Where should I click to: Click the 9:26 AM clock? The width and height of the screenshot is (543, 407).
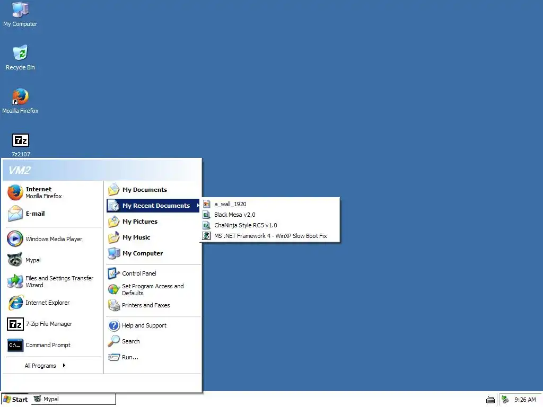click(525, 400)
